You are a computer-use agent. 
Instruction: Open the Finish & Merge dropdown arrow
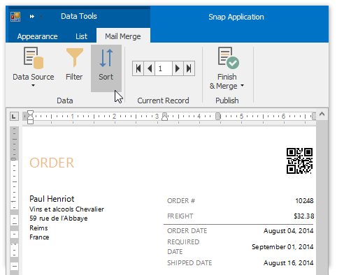(x=242, y=86)
